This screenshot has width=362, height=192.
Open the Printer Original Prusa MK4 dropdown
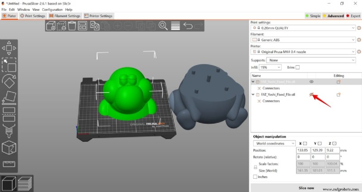[x=303, y=52]
